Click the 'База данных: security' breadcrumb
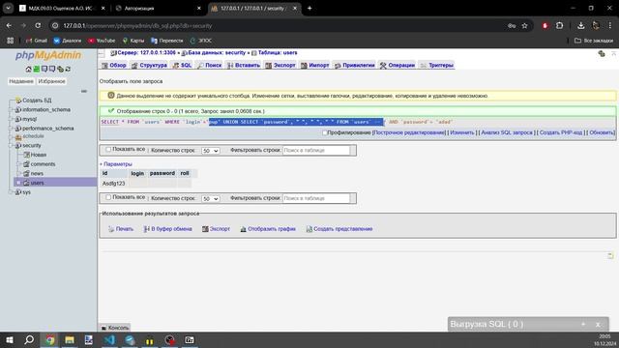This screenshot has width=619, height=348. click(217, 53)
